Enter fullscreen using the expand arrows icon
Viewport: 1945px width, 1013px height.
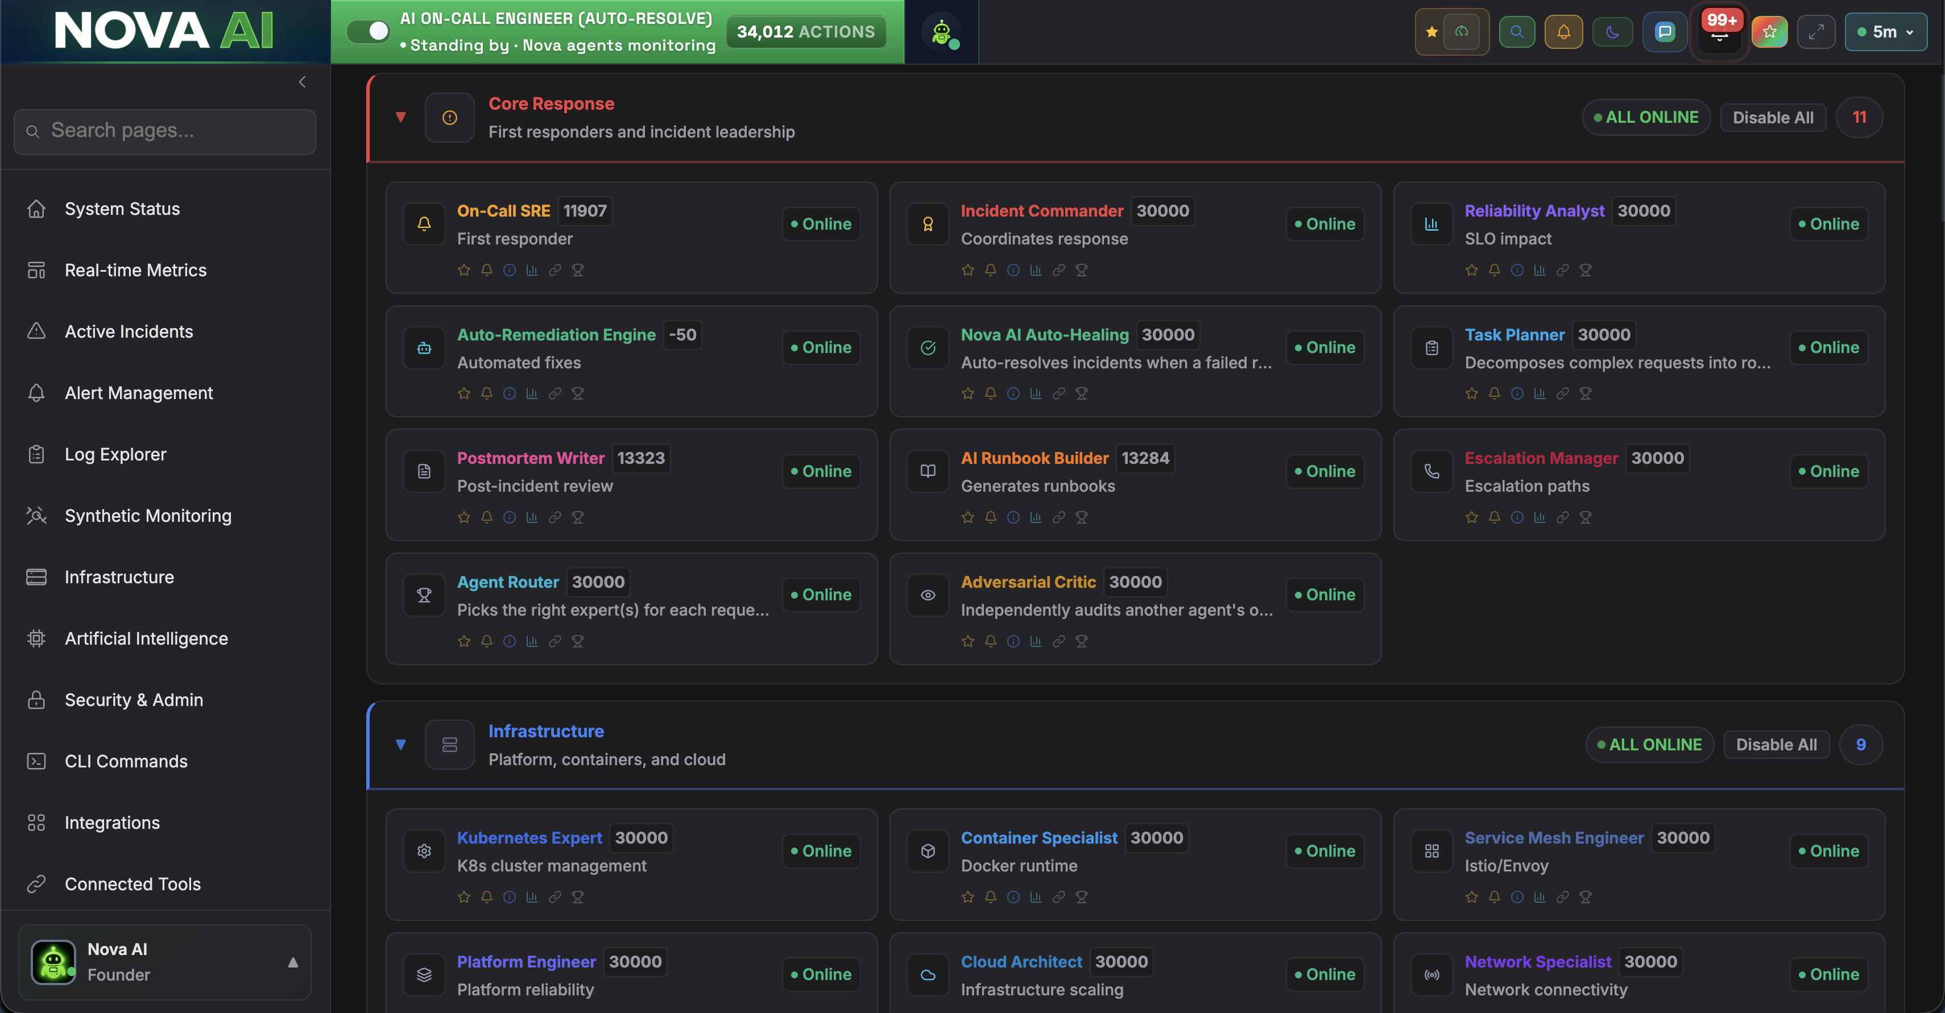tap(1816, 32)
